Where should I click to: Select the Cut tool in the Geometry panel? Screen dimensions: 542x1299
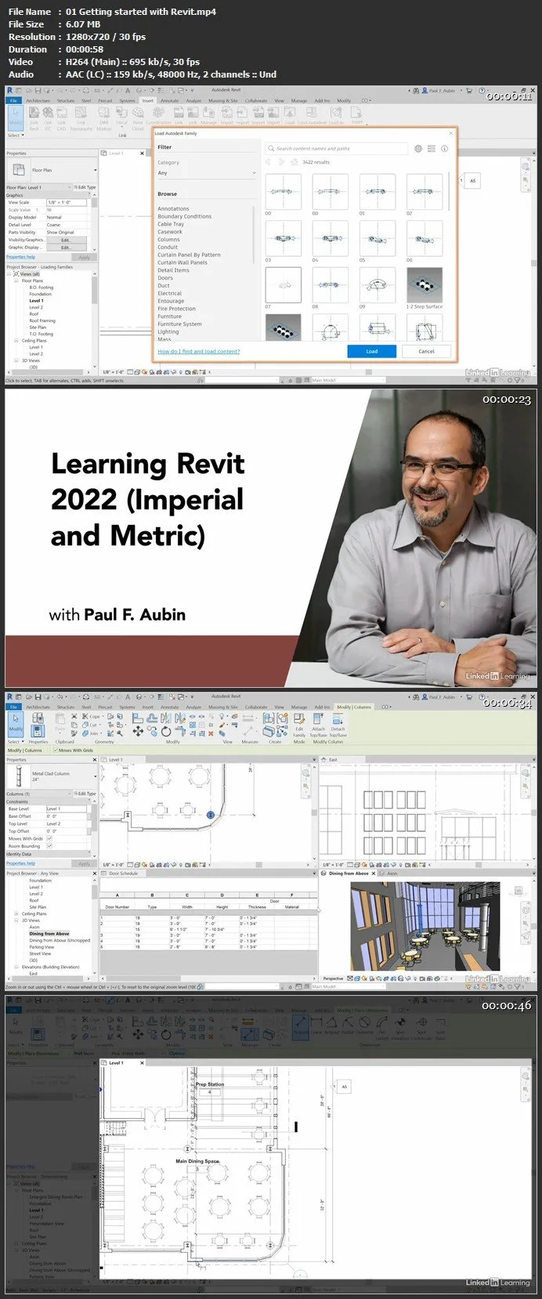click(x=92, y=725)
